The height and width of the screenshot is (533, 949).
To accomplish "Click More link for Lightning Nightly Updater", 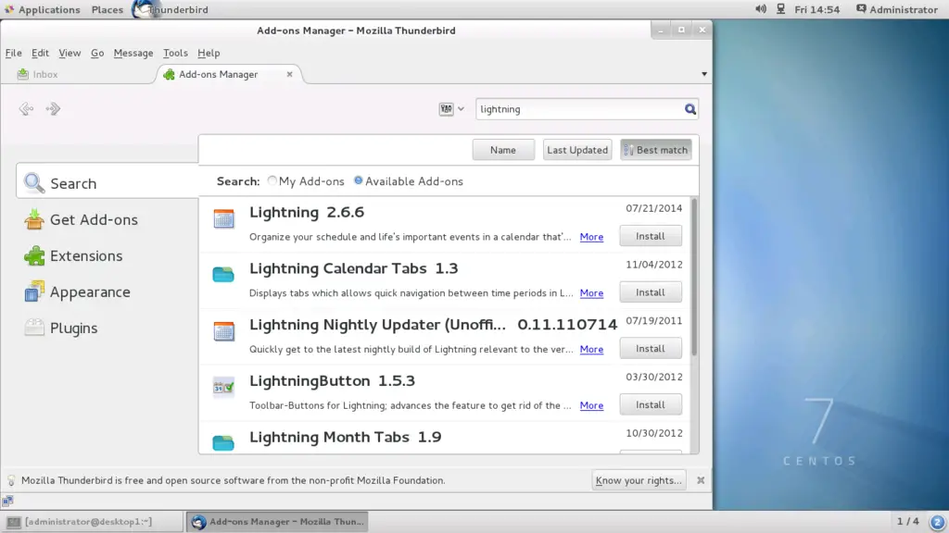I will click(x=591, y=349).
